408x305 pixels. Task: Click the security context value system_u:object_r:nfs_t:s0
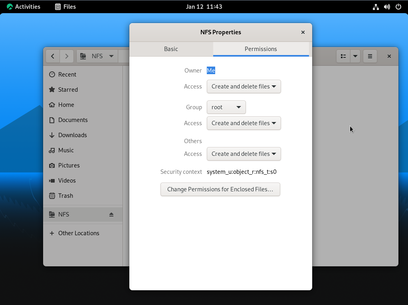(x=242, y=172)
